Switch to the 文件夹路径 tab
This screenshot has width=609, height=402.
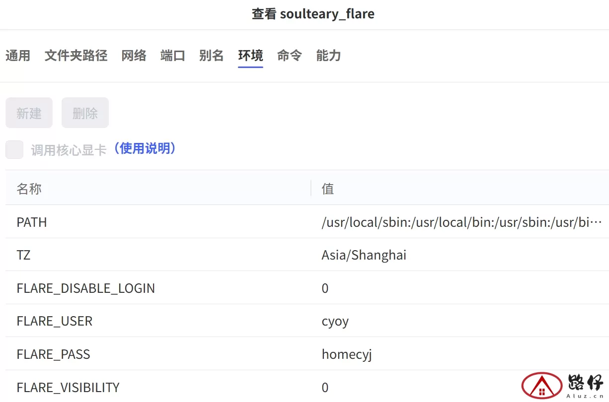click(76, 56)
